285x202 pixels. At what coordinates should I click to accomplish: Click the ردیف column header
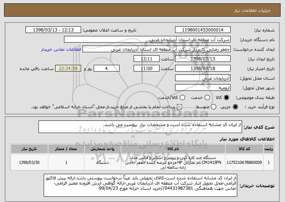pyautogui.click(x=269, y=149)
